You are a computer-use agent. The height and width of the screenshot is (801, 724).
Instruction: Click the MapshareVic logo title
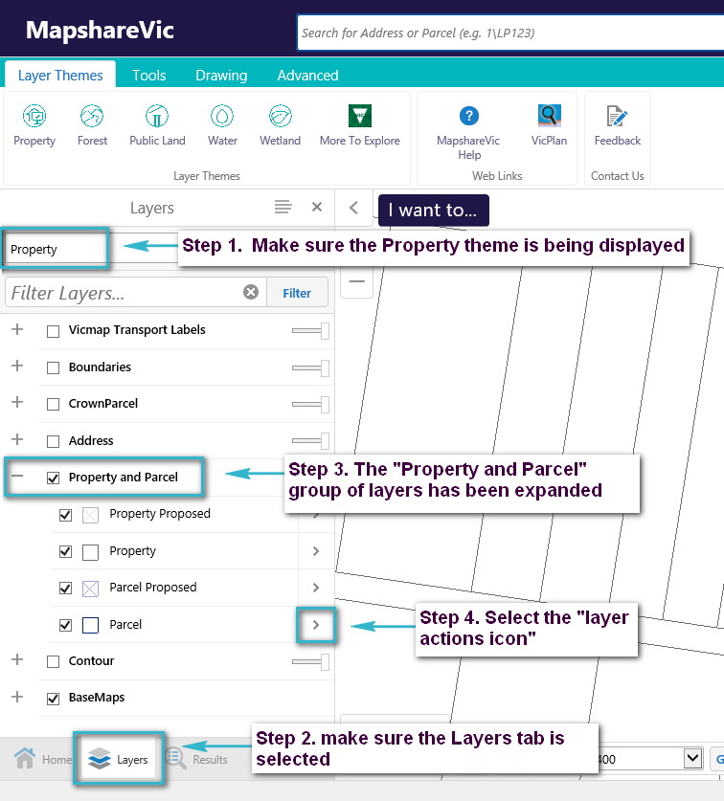[x=100, y=30]
